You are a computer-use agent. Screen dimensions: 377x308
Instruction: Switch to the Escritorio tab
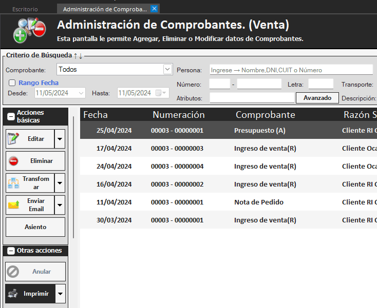(x=25, y=9)
